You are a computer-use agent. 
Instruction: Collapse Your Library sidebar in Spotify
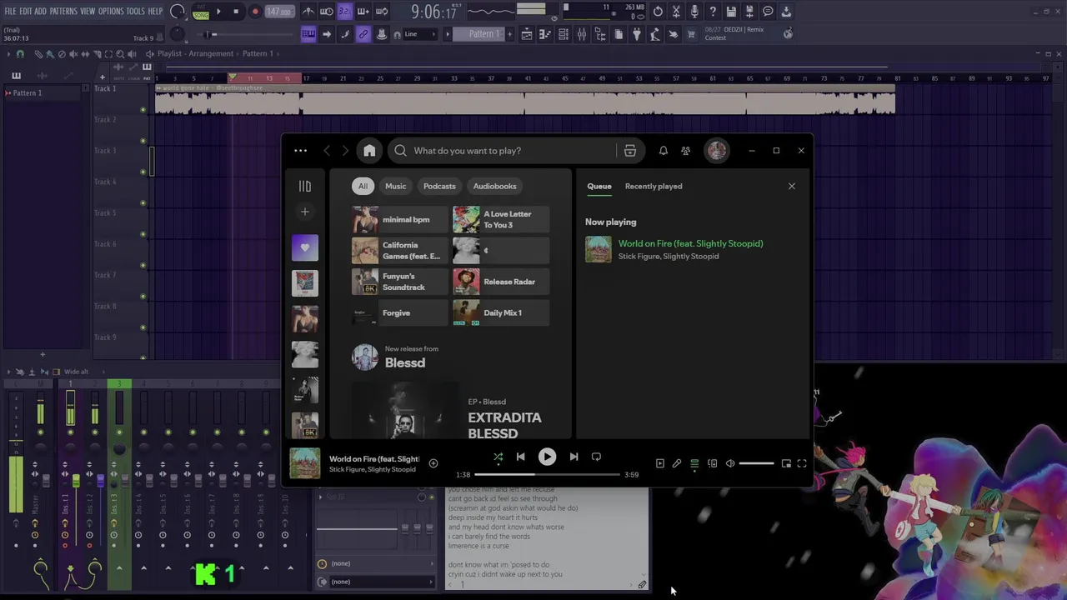[305, 187]
